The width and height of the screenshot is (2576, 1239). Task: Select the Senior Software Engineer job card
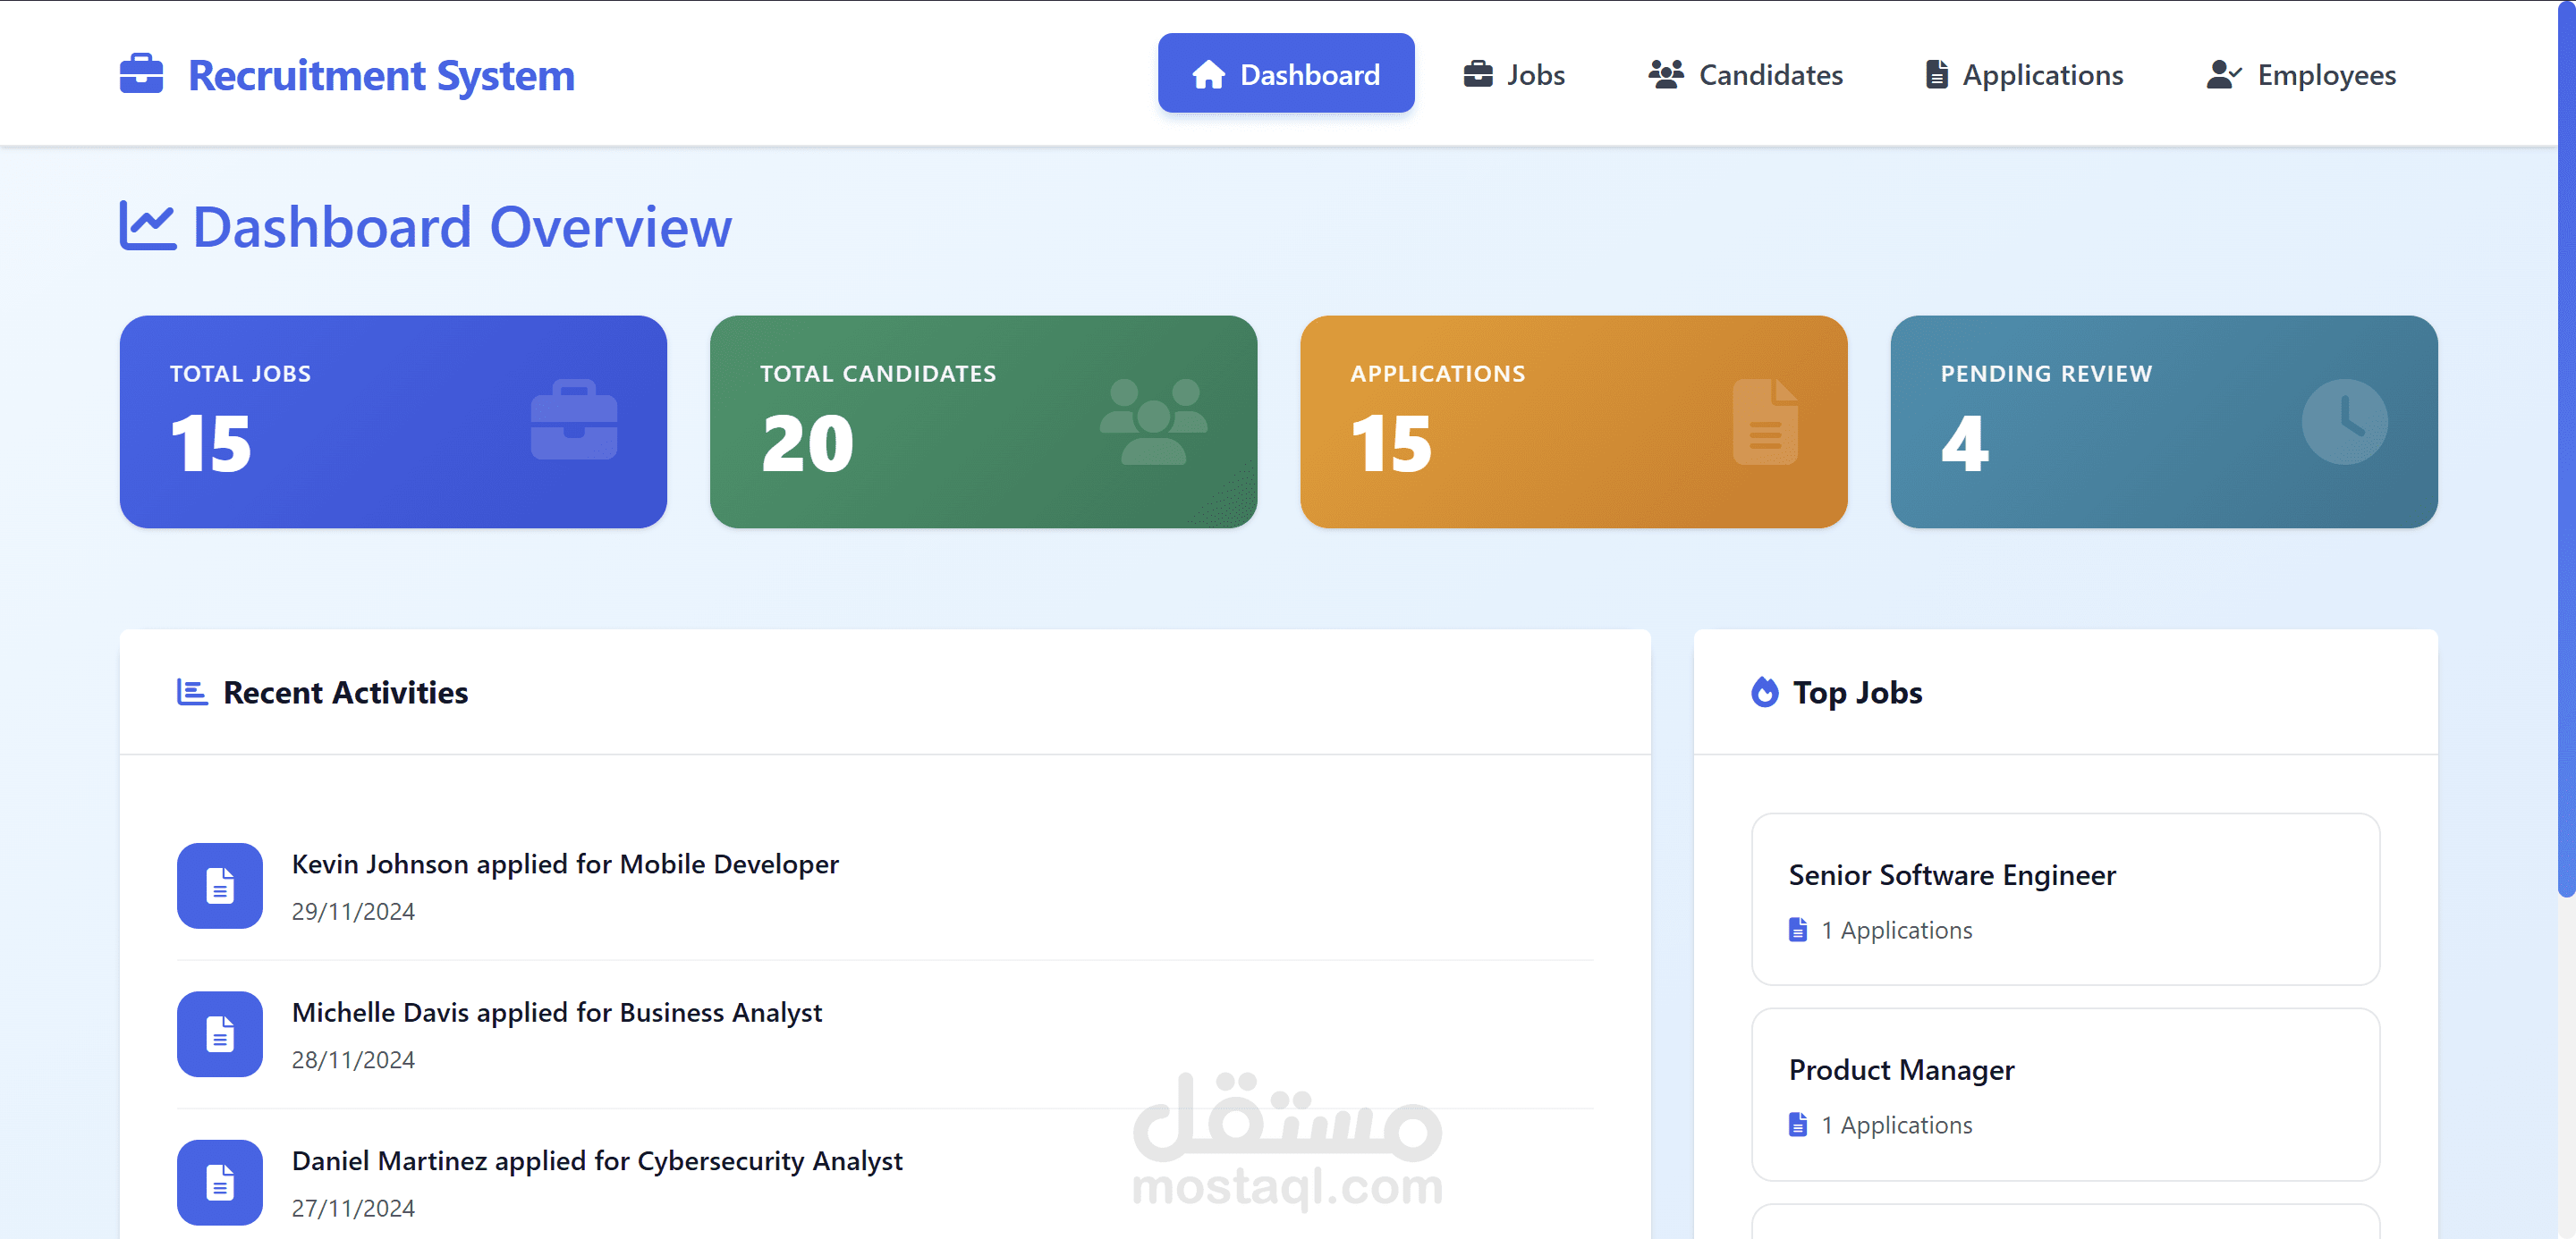click(2064, 899)
